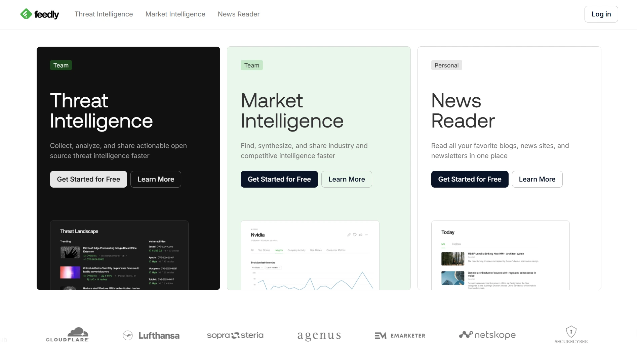Open News Reader in the top navigation
Image resolution: width=637 pixels, height=344 pixels.
[239, 14]
